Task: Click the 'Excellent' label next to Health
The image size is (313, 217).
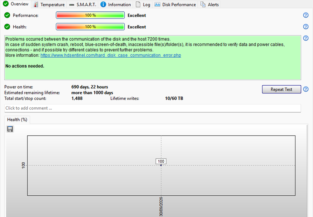Action: tap(137, 27)
